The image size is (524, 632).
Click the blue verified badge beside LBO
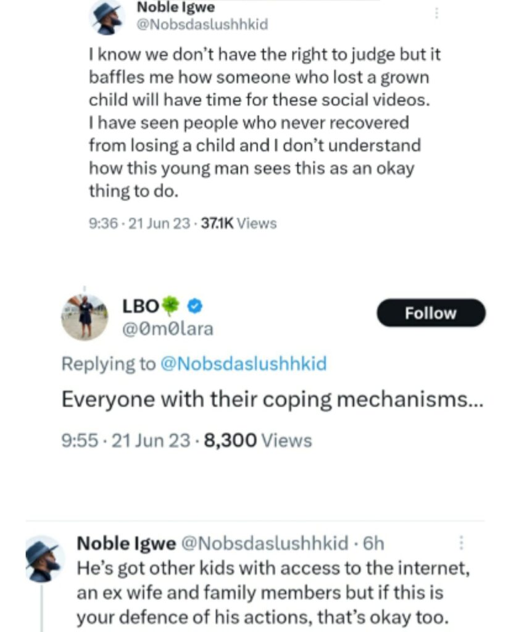[x=194, y=306]
